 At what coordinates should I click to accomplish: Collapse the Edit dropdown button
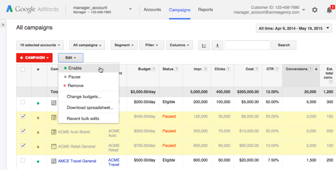tap(71, 58)
